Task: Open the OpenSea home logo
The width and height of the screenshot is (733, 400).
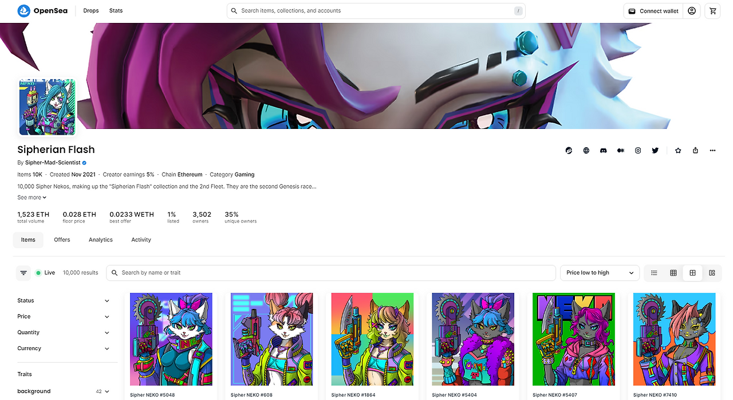Action: 42,11
